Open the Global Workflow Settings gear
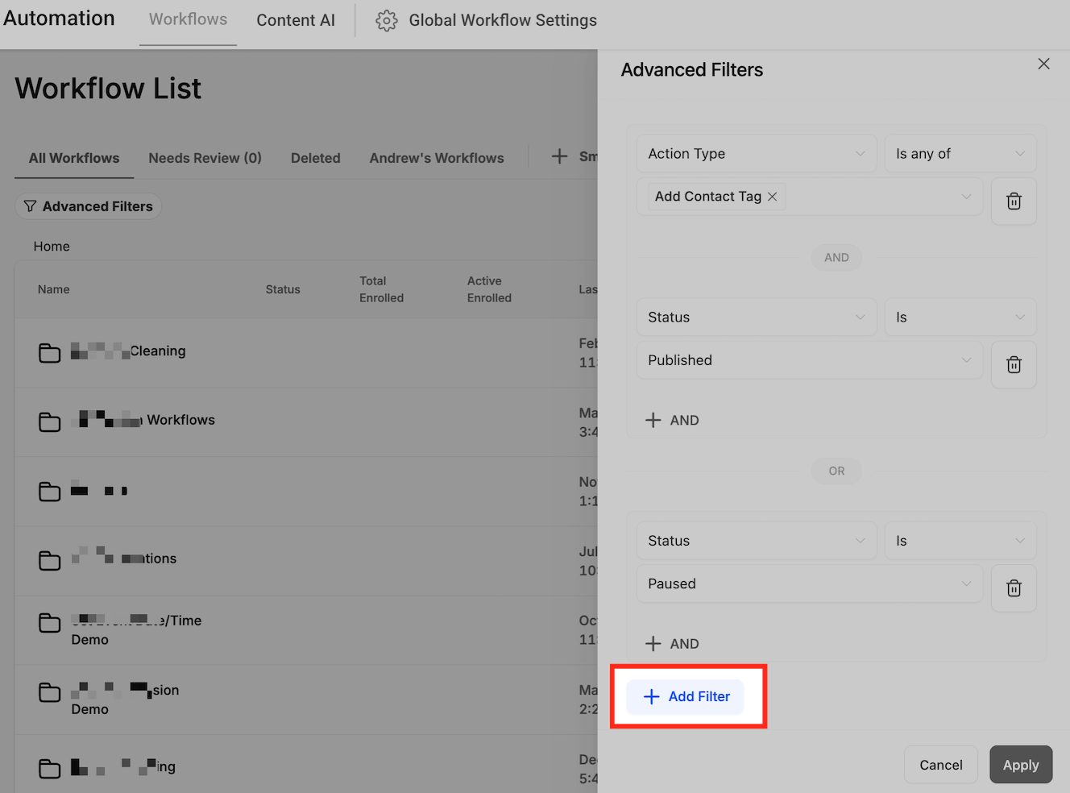Screen dimensions: 1070x793 tap(387, 20)
